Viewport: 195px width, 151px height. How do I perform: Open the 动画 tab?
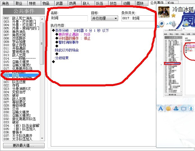[x=128, y=3]
